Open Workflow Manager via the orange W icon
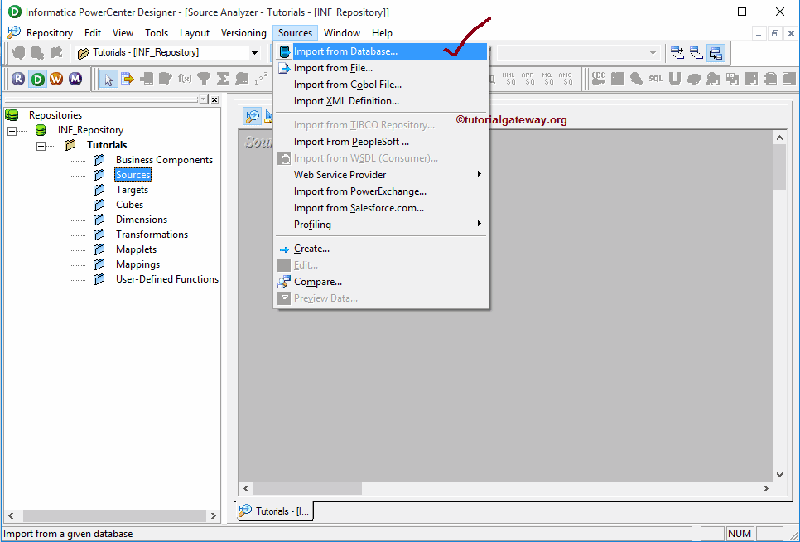The height and width of the screenshot is (542, 800). [x=55, y=79]
